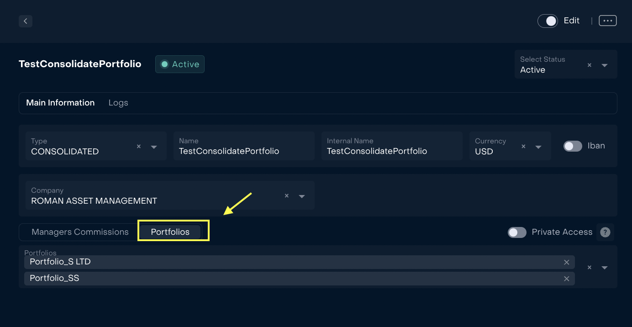This screenshot has width=632, height=327.
Task: Switch to the Logs tab
Action: point(118,103)
